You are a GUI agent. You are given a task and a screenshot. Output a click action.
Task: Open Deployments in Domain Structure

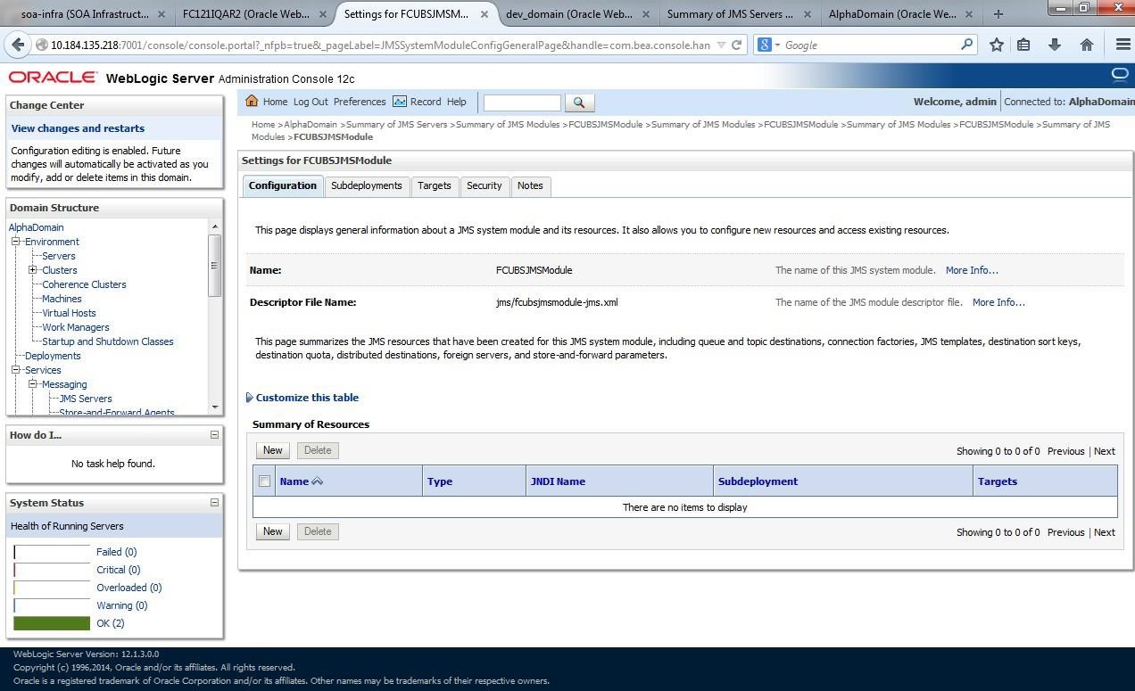point(53,356)
